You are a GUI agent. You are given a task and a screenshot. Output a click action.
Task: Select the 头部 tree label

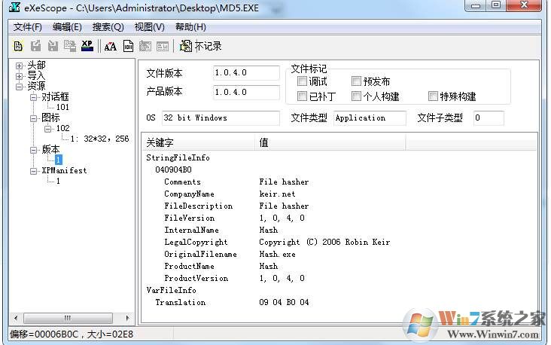(x=36, y=65)
